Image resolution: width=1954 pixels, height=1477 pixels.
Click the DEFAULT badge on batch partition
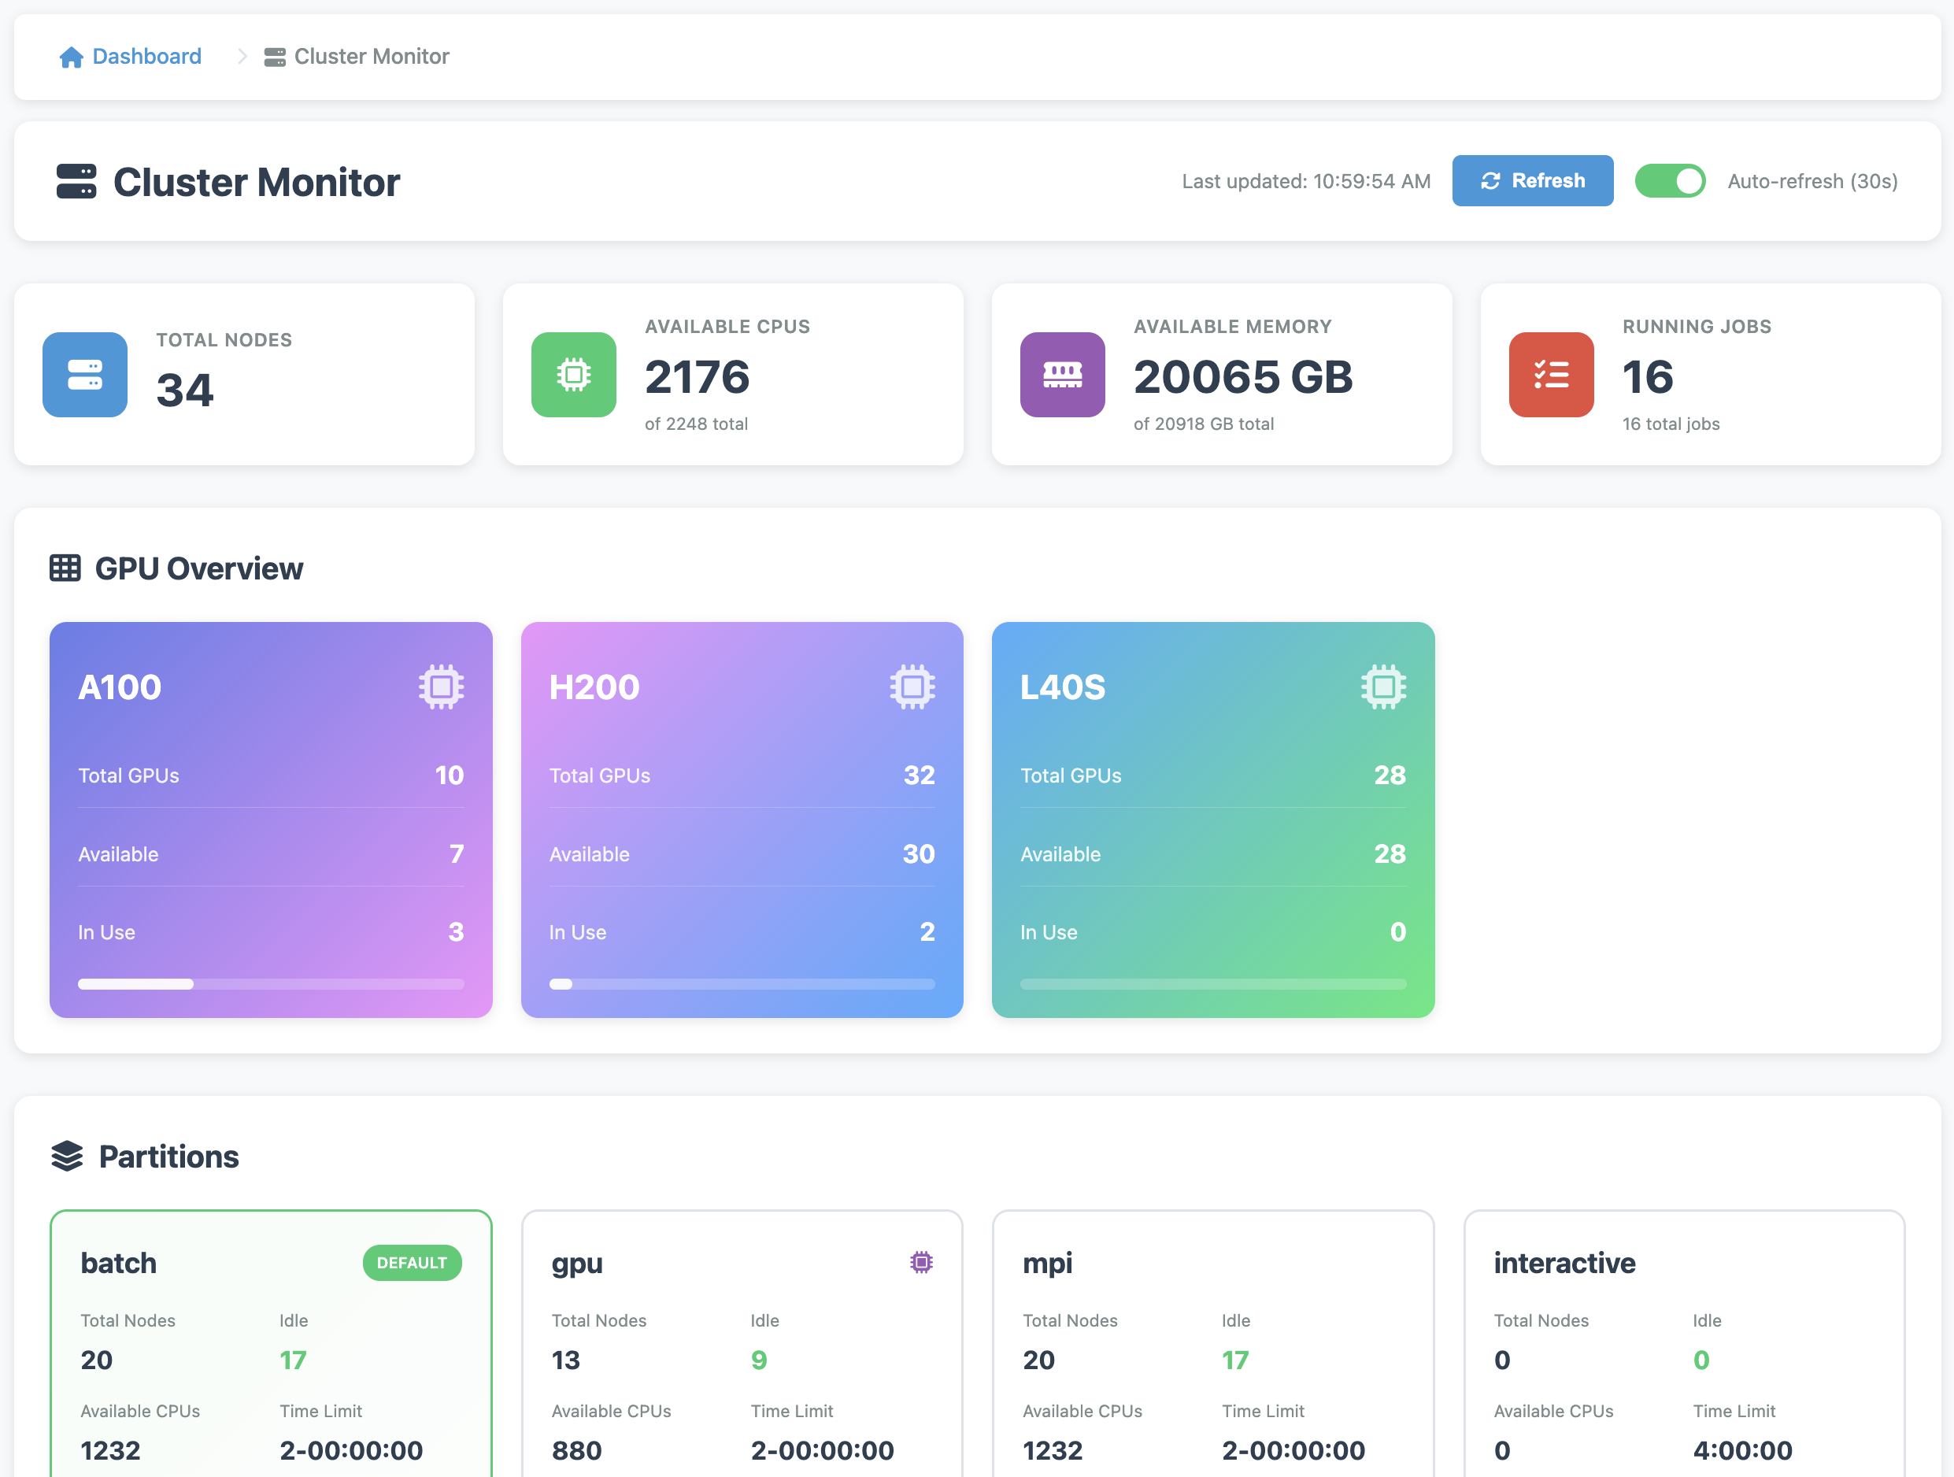click(x=412, y=1263)
